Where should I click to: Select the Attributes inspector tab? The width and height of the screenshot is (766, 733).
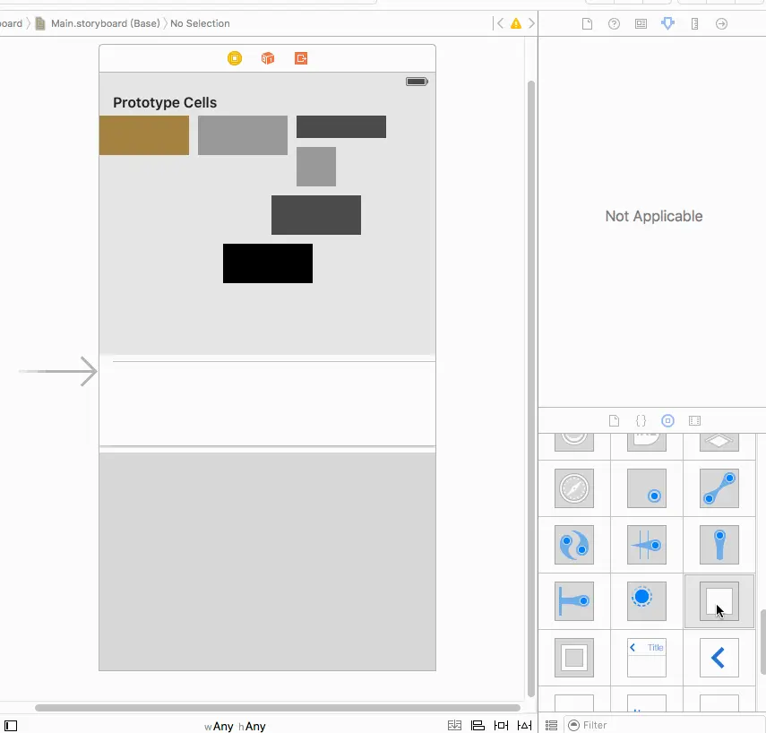point(667,23)
